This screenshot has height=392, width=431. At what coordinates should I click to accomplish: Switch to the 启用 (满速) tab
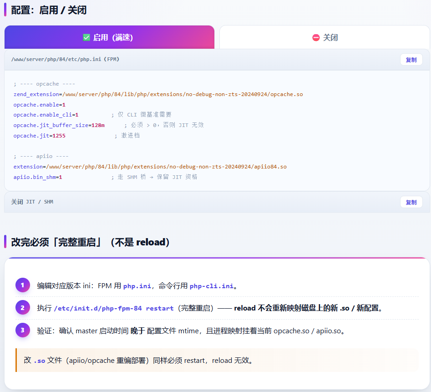109,37
